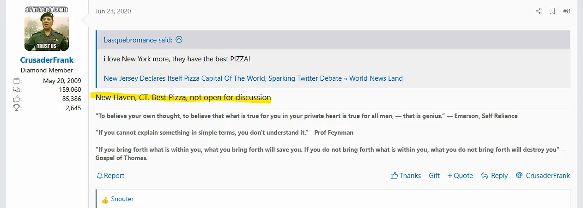Click the basquebromance said link
Screen dimensions: 583x208
point(138,40)
